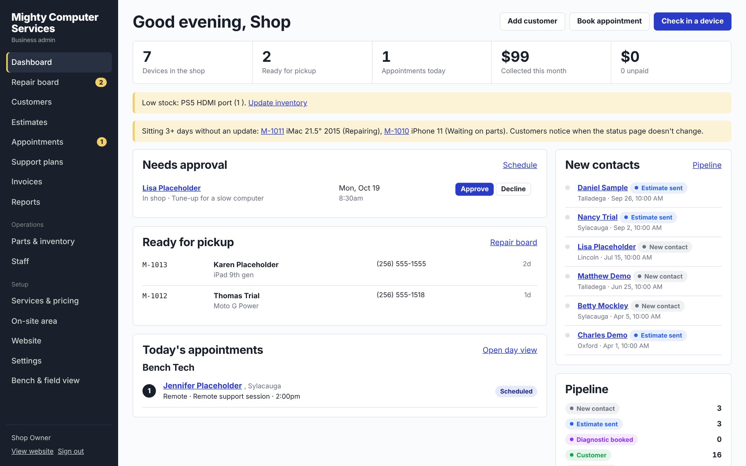Decline Lisa Placeholder's appointment

tap(513, 189)
